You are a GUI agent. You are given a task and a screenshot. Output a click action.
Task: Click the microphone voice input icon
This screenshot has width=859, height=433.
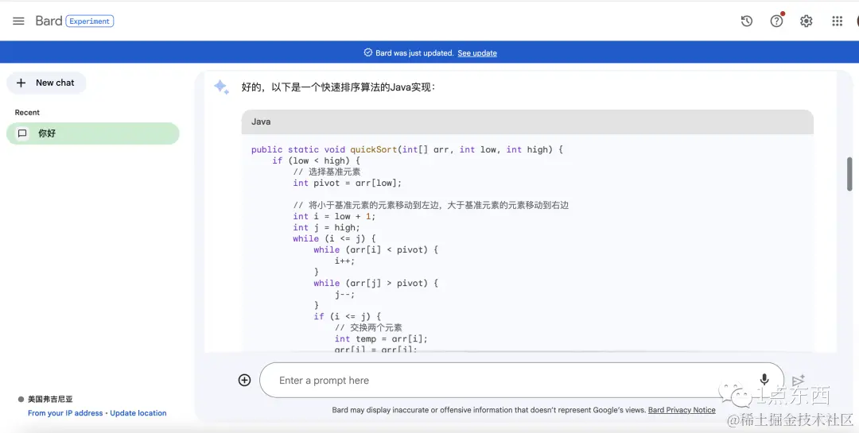(x=764, y=379)
